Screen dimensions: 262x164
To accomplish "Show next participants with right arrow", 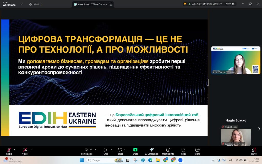I will tap(259, 129).
